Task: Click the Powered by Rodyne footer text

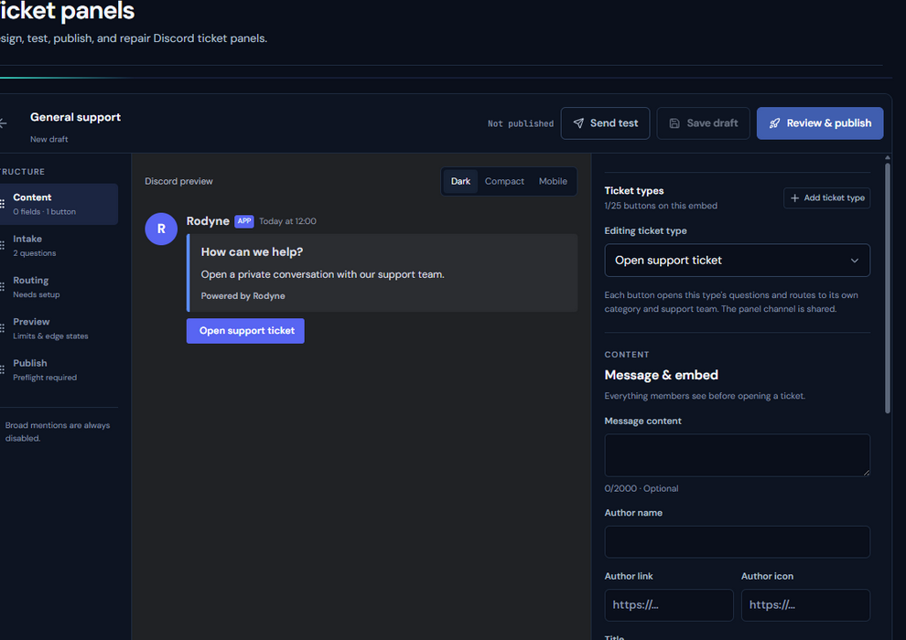Action: pyautogui.click(x=243, y=296)
